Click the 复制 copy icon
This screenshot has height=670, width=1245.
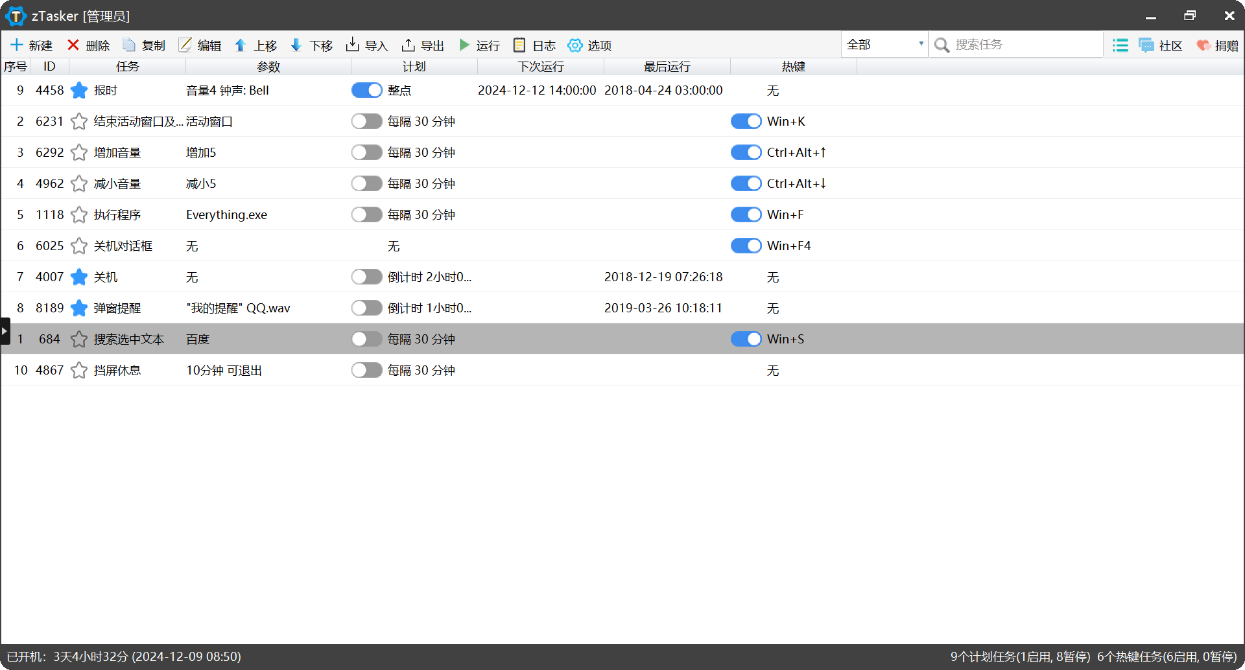click(x=130, y=45)
